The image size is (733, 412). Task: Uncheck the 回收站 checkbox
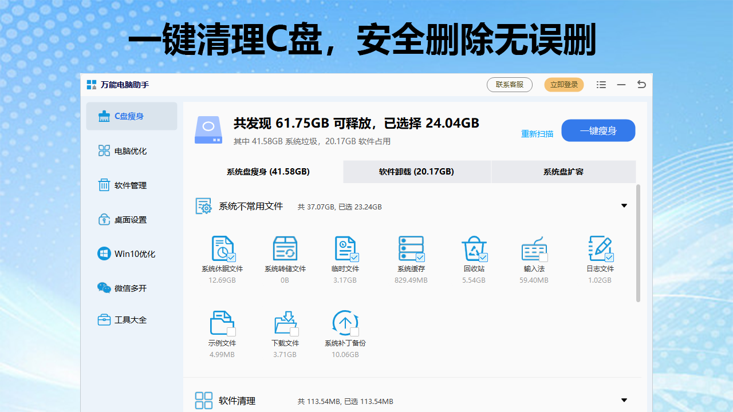483,257
